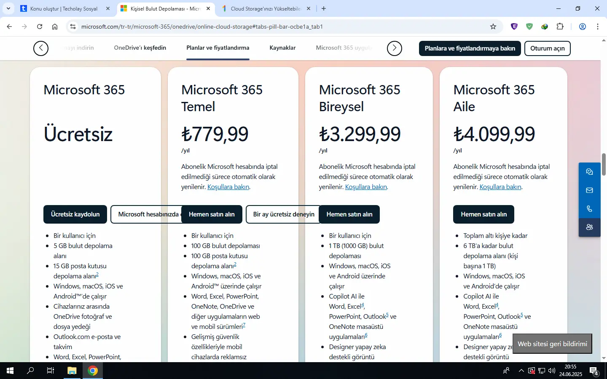This screenshot has width=607, height=379.
Task: Go back to the previous page in Chrome
Action: click(x=9, y=27)
